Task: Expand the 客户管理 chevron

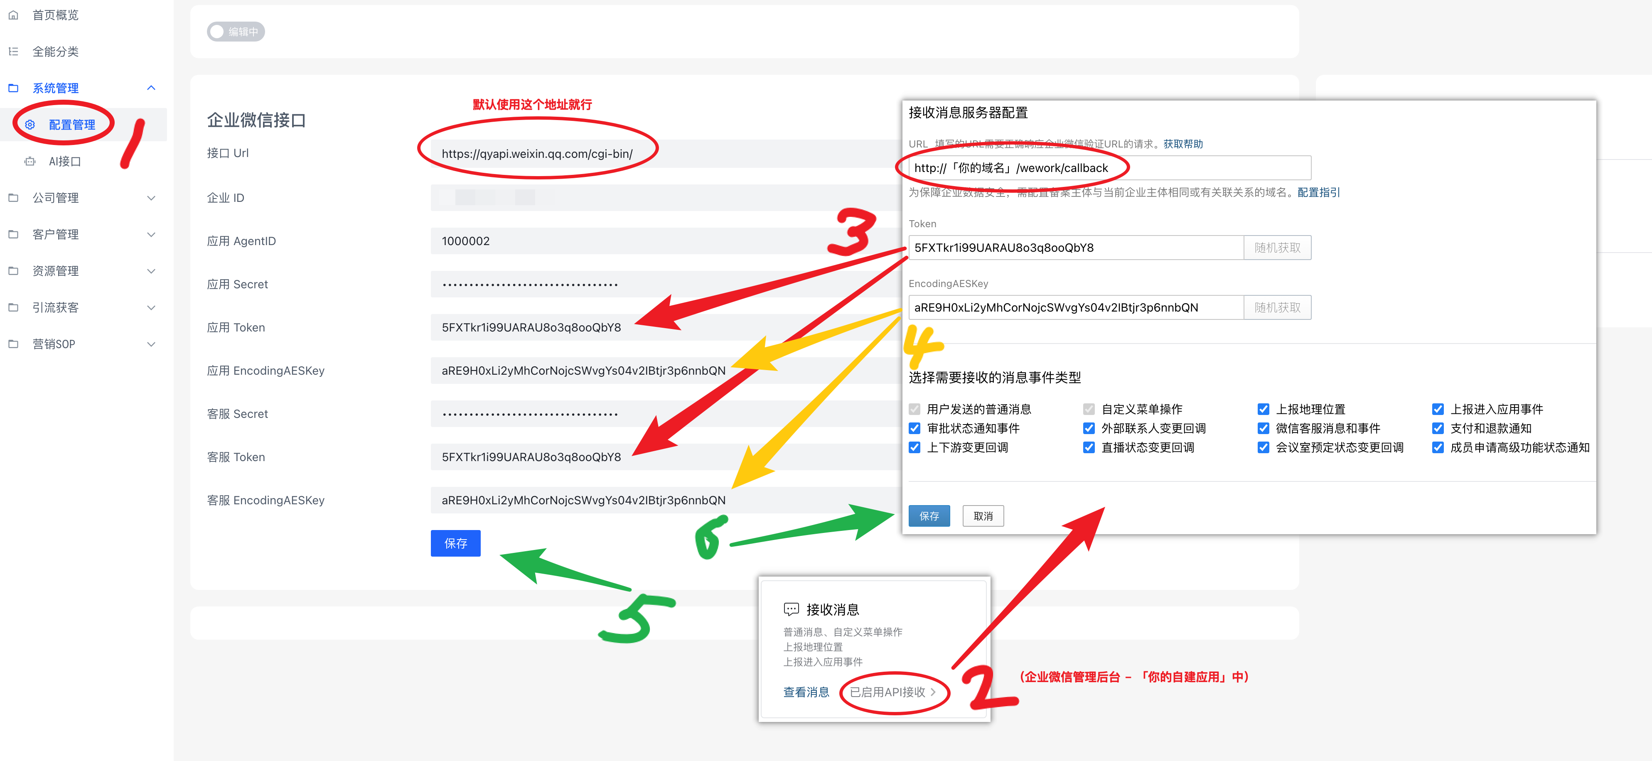Action: click(151, 234)
